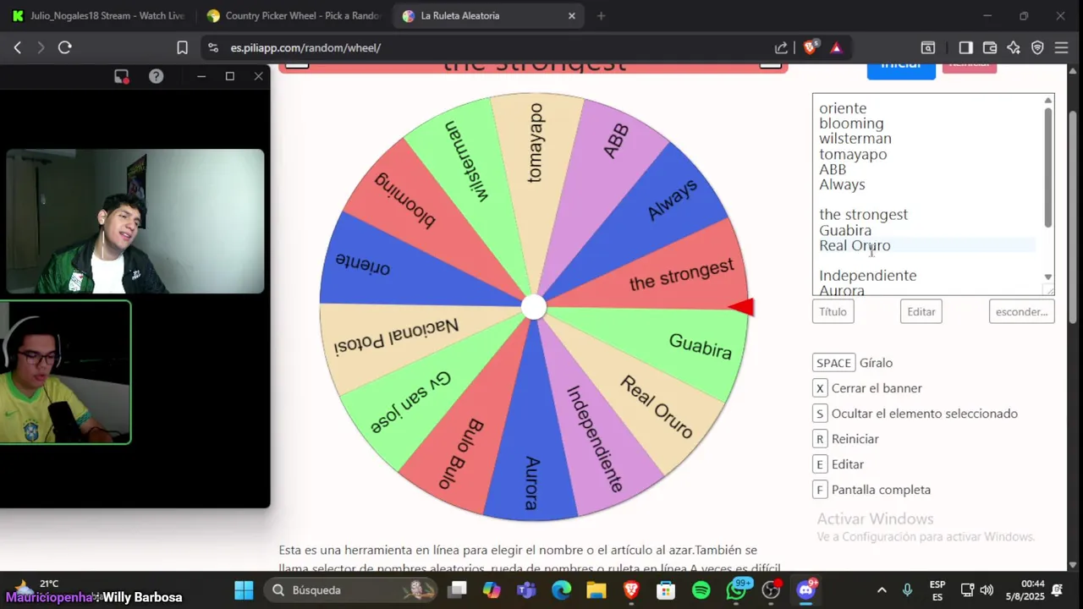Screen dimensions: 1083x609
Task: Click the microphone icon in system tray
Action: click(x=907, y=590)
